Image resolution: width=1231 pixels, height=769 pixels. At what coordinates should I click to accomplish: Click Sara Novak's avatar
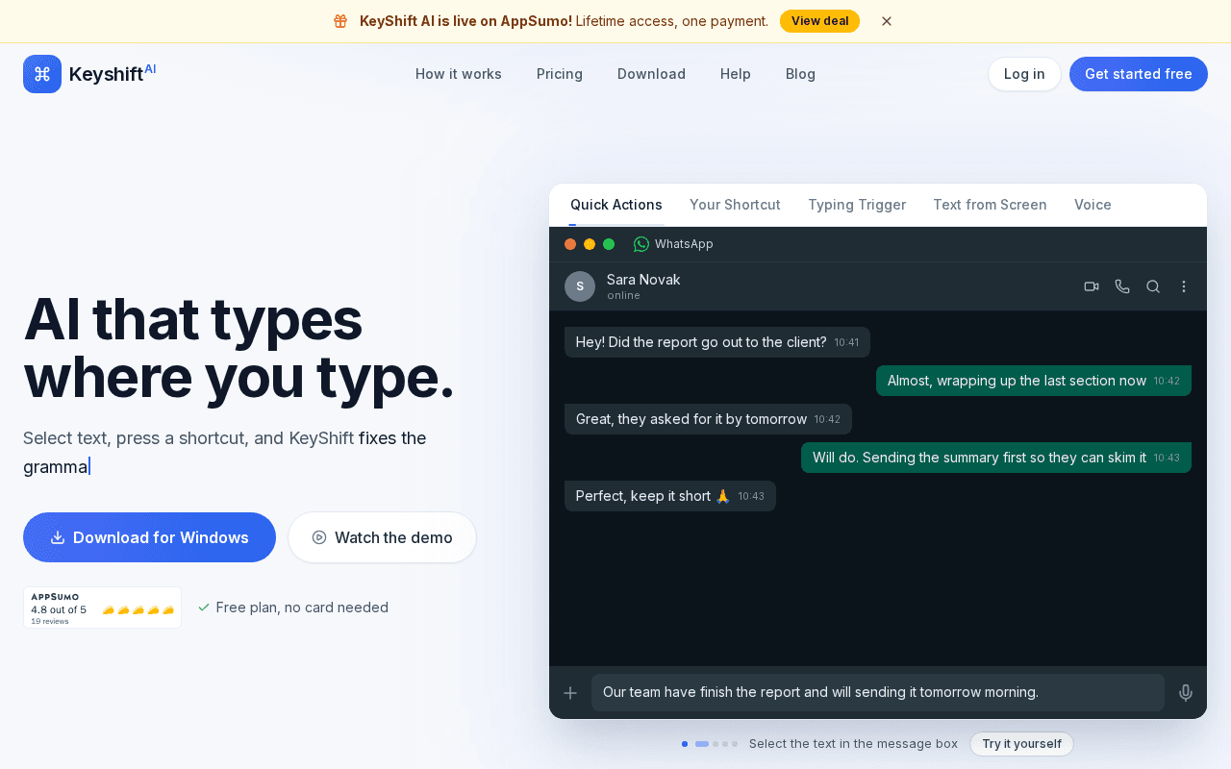580,286
